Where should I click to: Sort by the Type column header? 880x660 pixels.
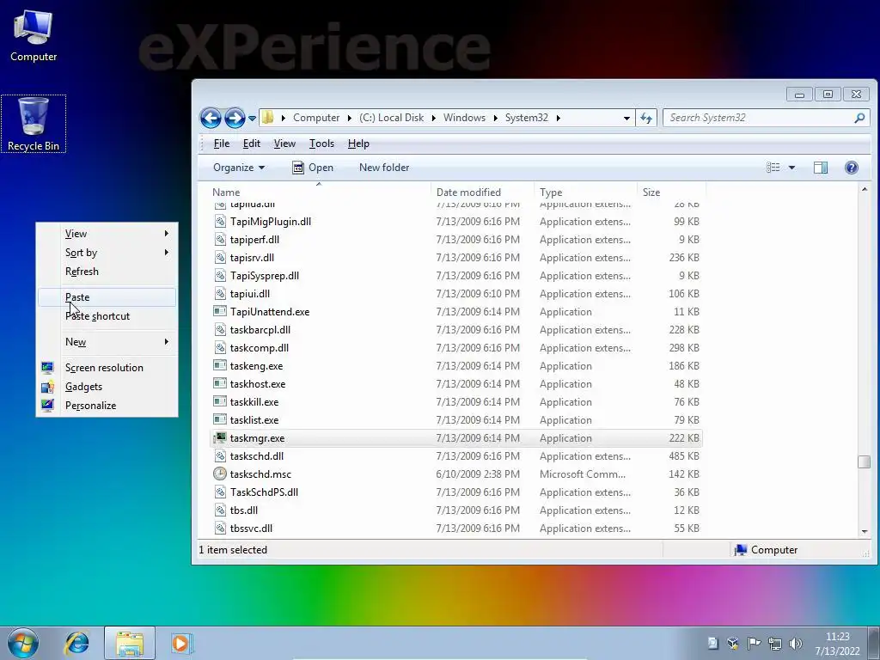pyautogui.click(x=585, y=192)
